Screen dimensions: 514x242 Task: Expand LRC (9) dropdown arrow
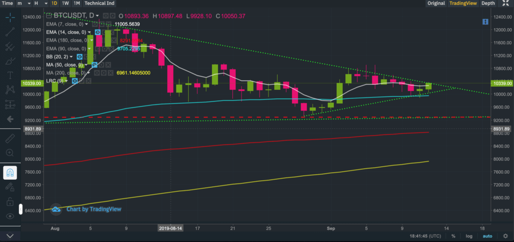pos(66,81)
